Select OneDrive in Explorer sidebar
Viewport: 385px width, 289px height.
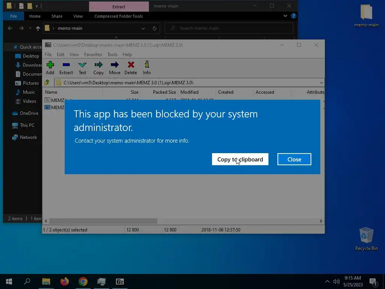[25, 113]
